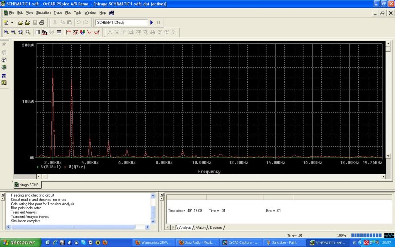Viewport: 395px width, 247px height.
Task: Click the SCHEMATIC1-sdfj simulation profile field
Action: [x=121, y=22]
